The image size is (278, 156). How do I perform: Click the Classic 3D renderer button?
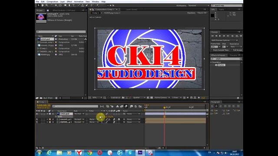tap(202, 13)
